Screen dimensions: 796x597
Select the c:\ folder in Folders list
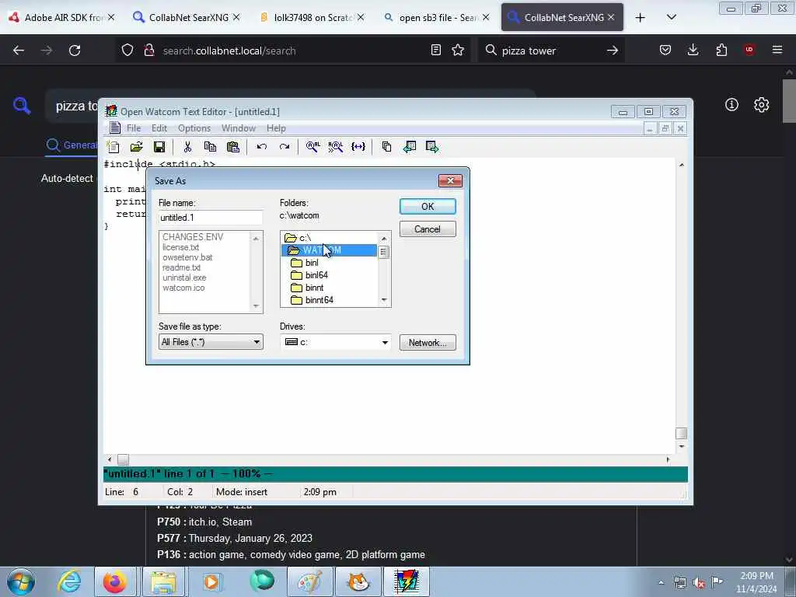click(x=305, y=238)
